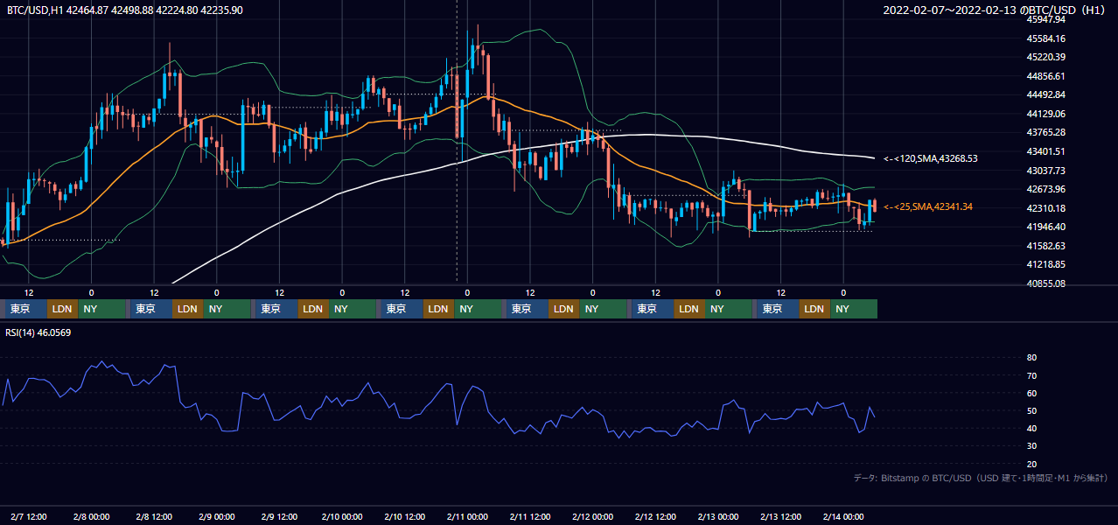The height and width of the screenshot is (525, 1118).
Task: Click the 2/10 00:00 date label
Action: click(342, 516)
